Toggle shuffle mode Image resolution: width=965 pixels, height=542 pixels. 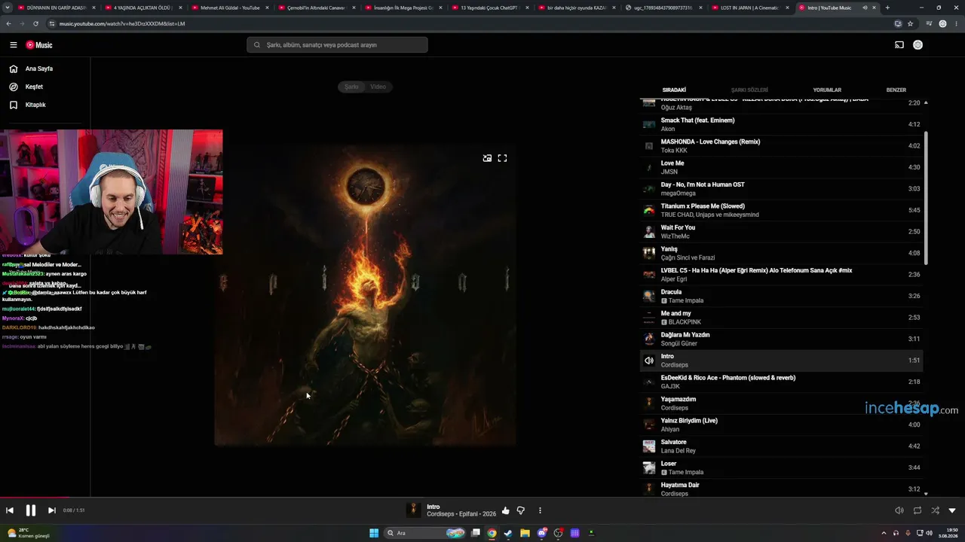pos(935,510)
